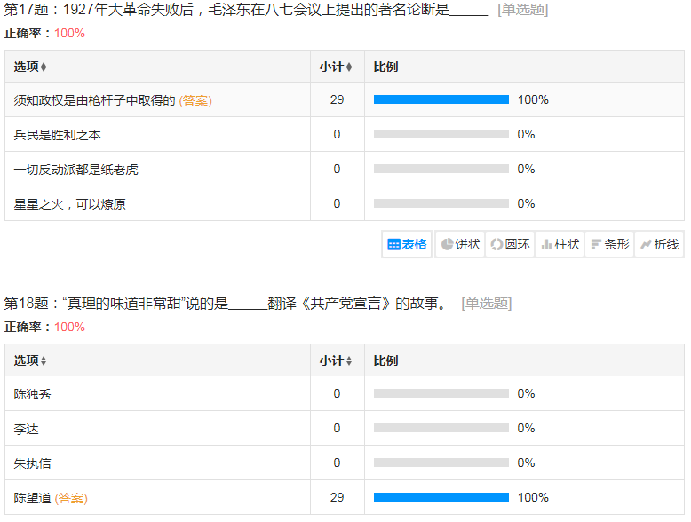
Task: Click the 比例 header in question 17
Action: point(385,67)
